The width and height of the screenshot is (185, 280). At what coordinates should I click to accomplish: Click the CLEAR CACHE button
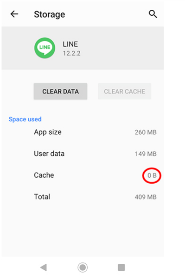coord(125,91)
